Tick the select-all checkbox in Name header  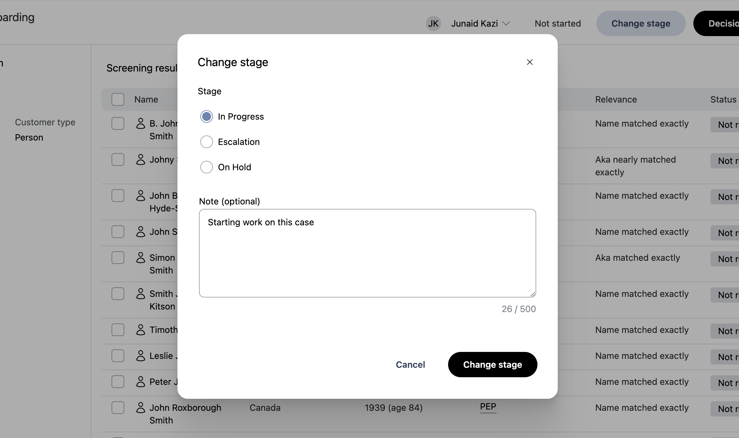pos(118,99)
